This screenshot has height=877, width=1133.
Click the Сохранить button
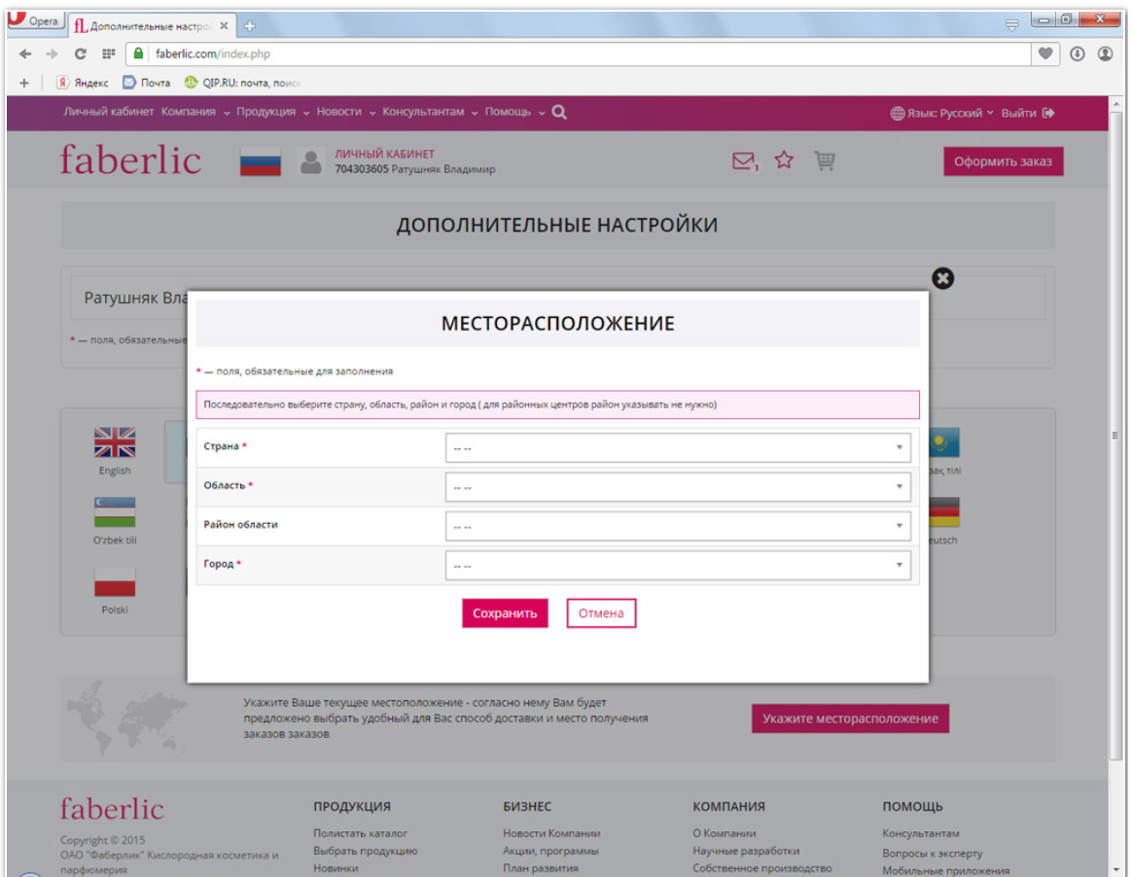[x=505, y=614]
